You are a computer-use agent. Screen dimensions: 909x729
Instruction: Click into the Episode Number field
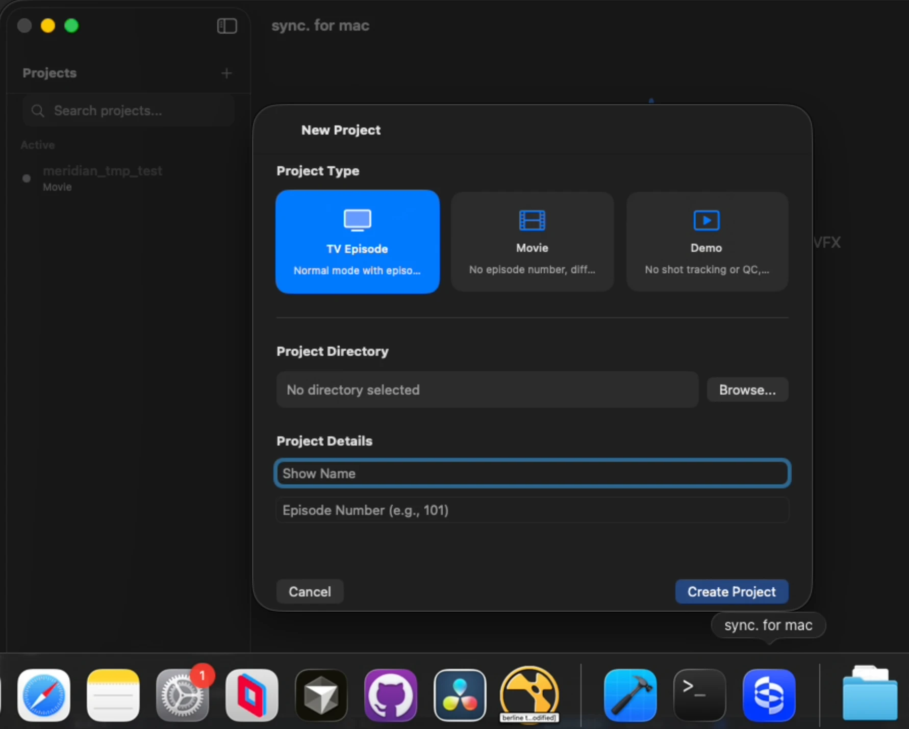coord(533,510)
